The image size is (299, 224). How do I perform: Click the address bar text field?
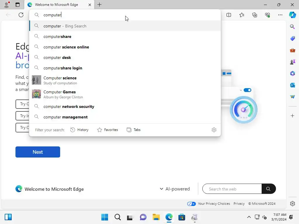click(x=125, y=15)
